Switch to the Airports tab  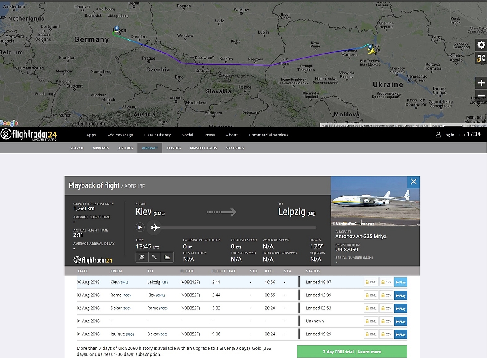point(101,148)
